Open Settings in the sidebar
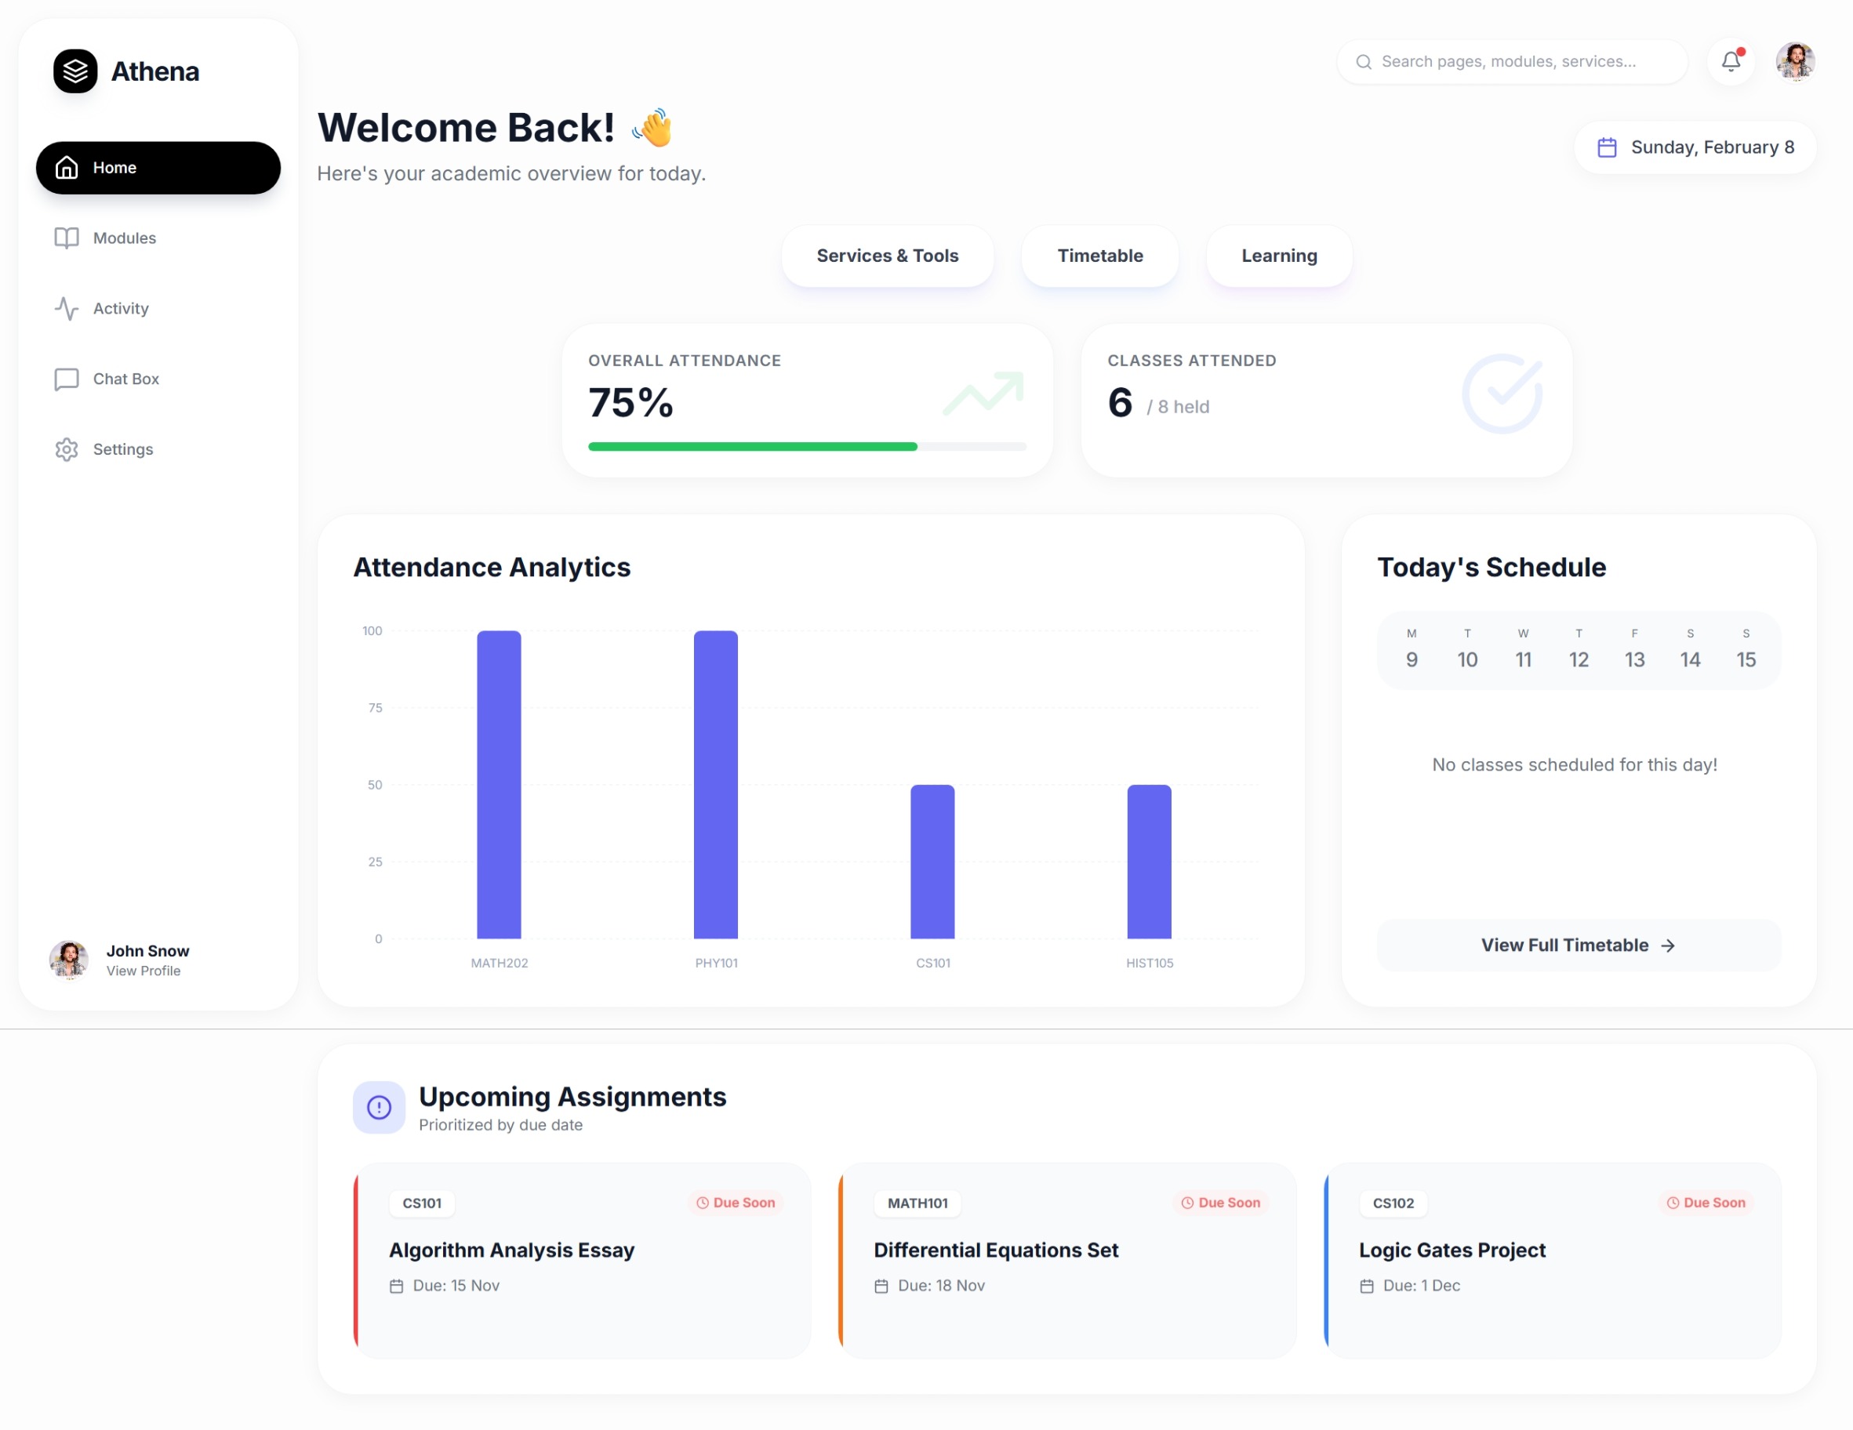 [122, 449]
